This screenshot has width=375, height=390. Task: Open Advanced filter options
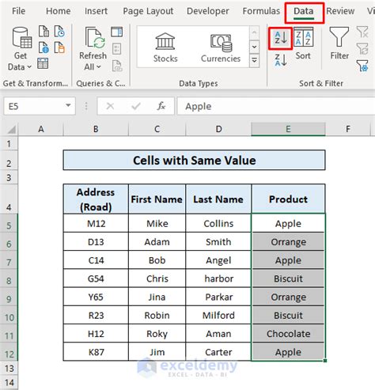click(362, 66)
